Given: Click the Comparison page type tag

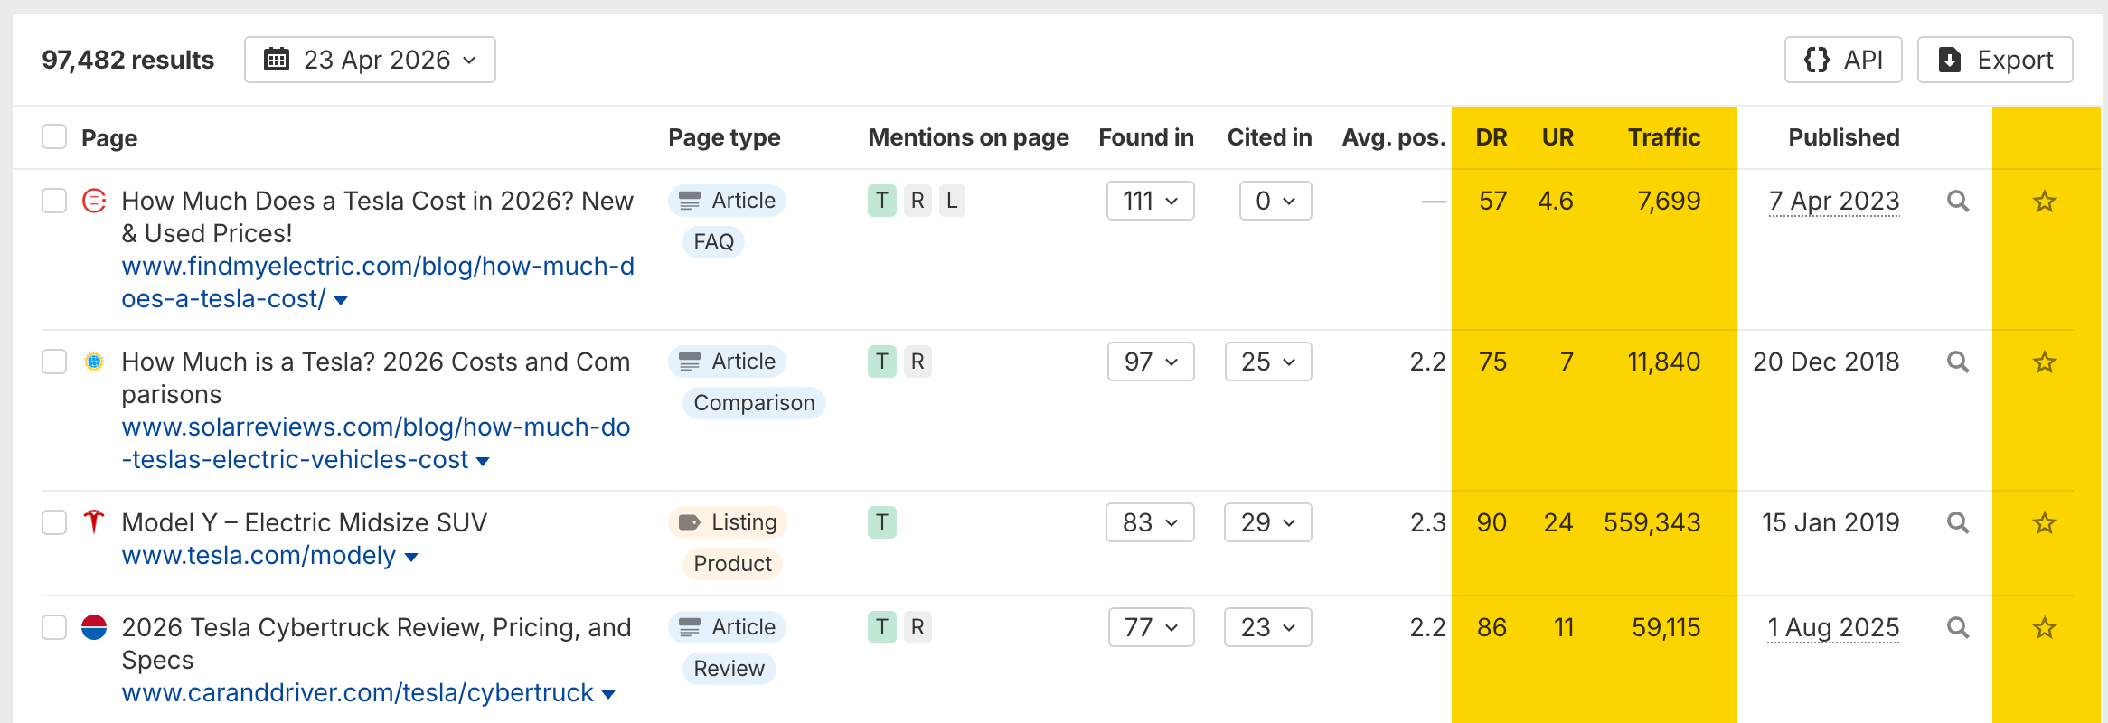Looking at the screenshot, I should [754, 403].
